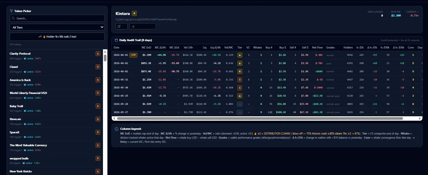Click the S tier badge for SpaceX
Screen dimensions: 428x175
(98, 132)
